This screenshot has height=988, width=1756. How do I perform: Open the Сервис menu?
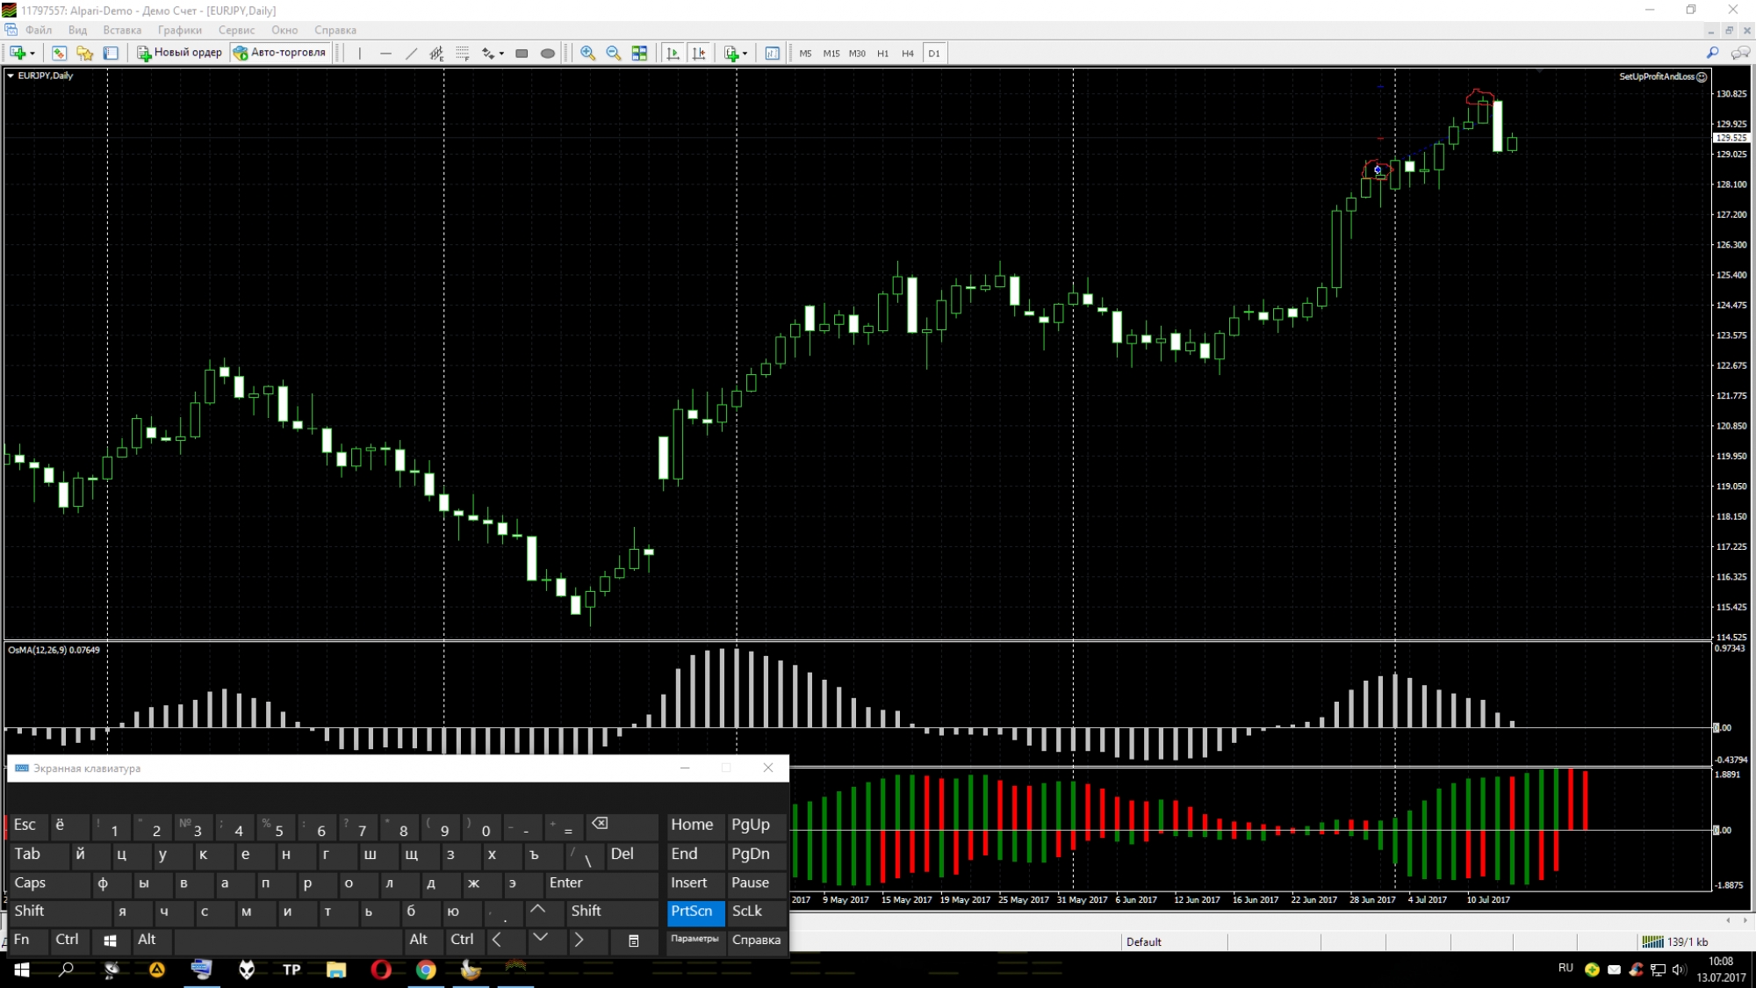[236, 30]
